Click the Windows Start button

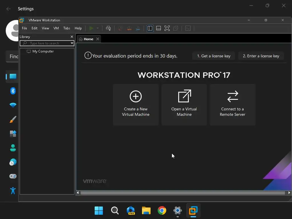[x=99, y=211]
